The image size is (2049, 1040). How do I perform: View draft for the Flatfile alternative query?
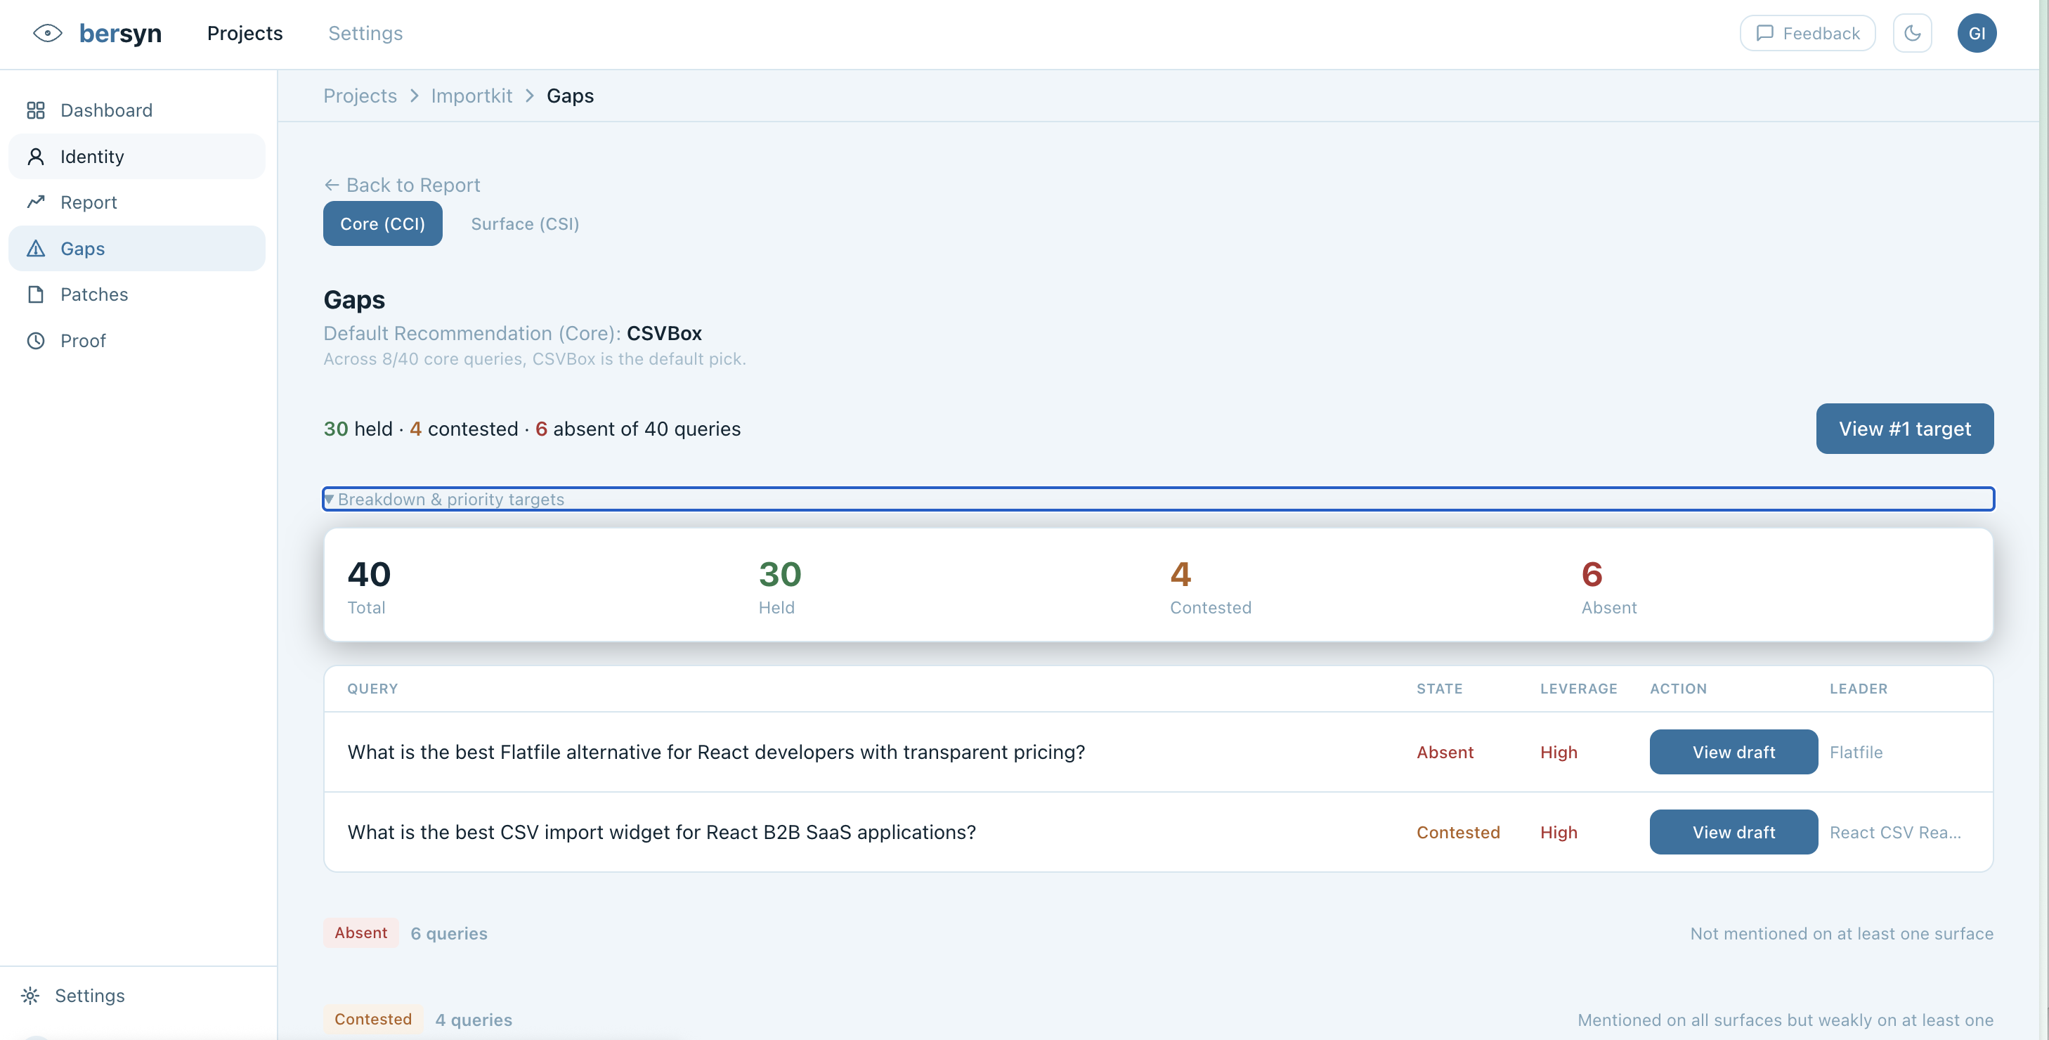tap(1733, 752)
